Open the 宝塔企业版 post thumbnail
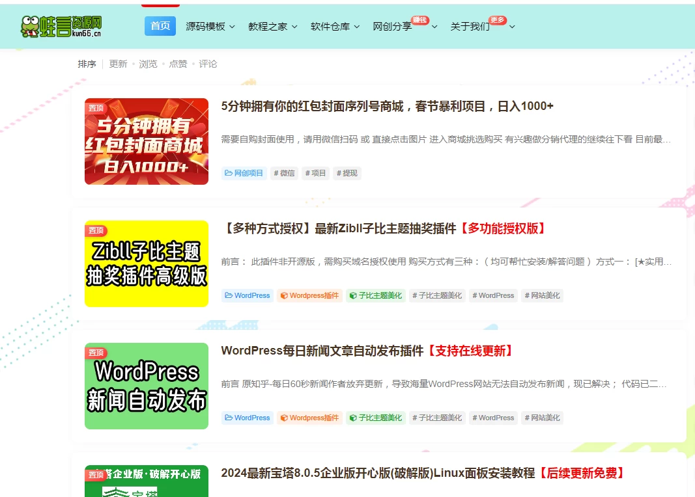 point(147,481)
